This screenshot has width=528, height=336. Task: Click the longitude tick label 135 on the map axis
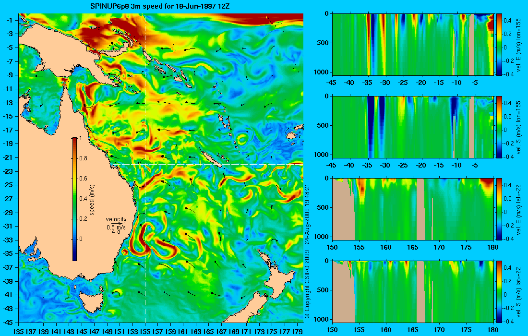coord(18,332)
